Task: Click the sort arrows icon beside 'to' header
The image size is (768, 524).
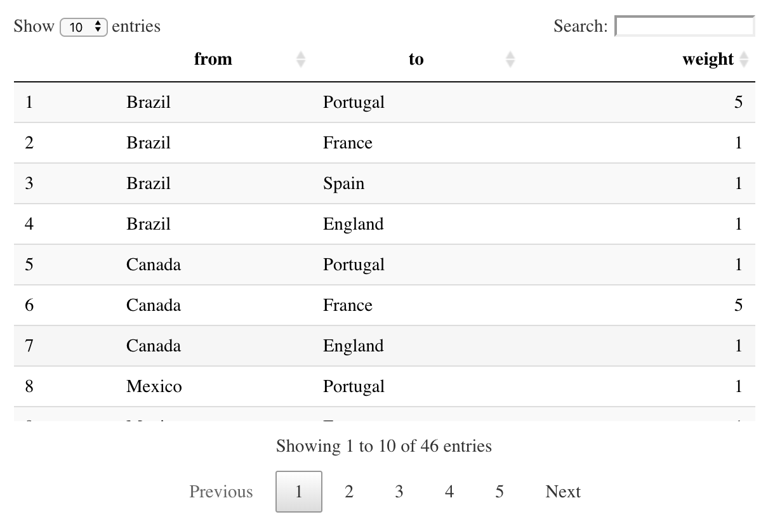Action: click(510, 60)
